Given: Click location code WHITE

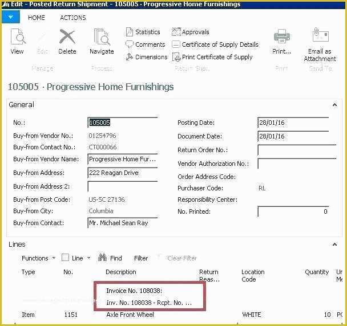Looking at the screenshot, I should pyautogui.click(x=252, y=315).
